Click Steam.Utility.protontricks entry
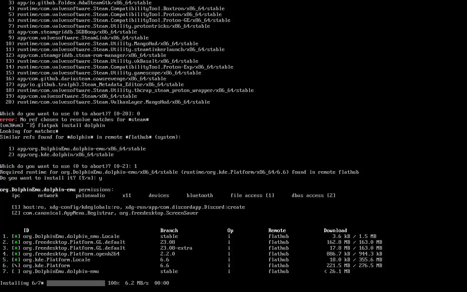The height and width of the screenshot is (292, 467). [113, 26]
